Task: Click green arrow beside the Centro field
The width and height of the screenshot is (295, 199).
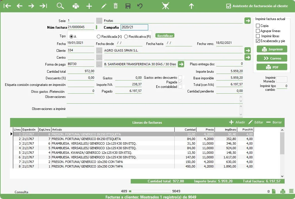Action: pyautogui.click(x=248, y=57)
